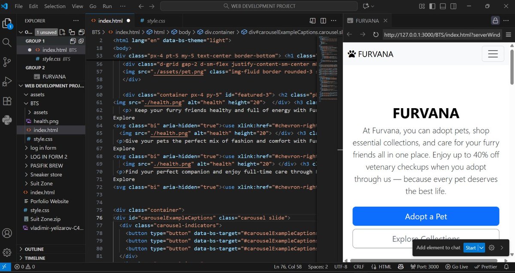The image size is (515, 273).
Task: Click the WEB DEVELOPMENT PROJECT search box
Action: 259,6
